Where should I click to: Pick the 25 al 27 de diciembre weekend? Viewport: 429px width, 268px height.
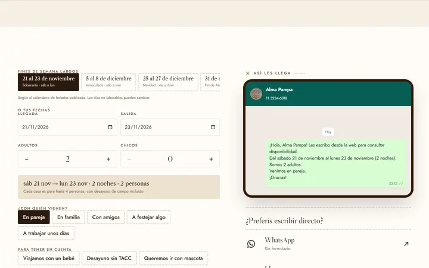coord(168,82)
